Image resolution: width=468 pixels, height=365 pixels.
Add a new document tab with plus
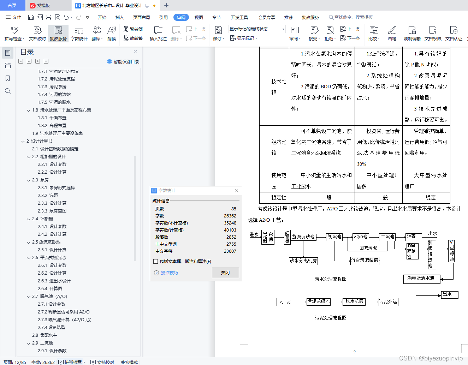(166, 5)
